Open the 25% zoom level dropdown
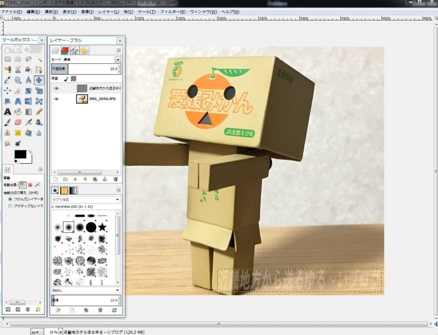 (x=60, y=332)
